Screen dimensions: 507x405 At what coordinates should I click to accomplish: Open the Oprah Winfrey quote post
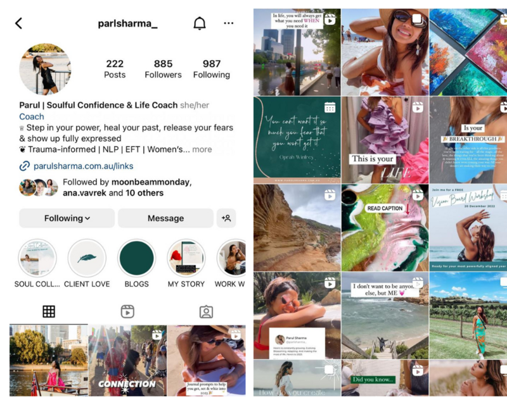pyautogui.click(x=297, y=140)
